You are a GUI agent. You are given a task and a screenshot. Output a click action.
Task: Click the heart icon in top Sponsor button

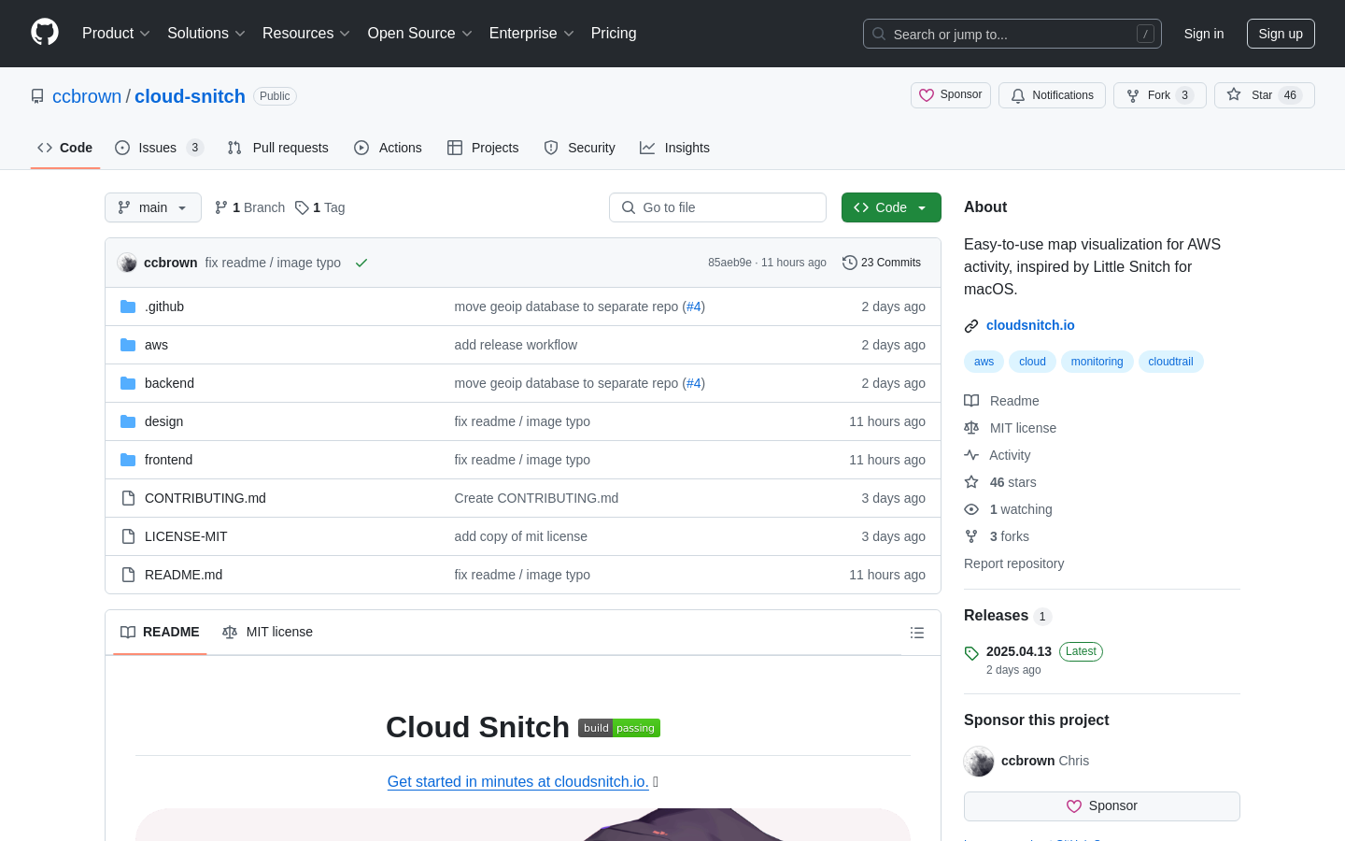tap(927, 95)
